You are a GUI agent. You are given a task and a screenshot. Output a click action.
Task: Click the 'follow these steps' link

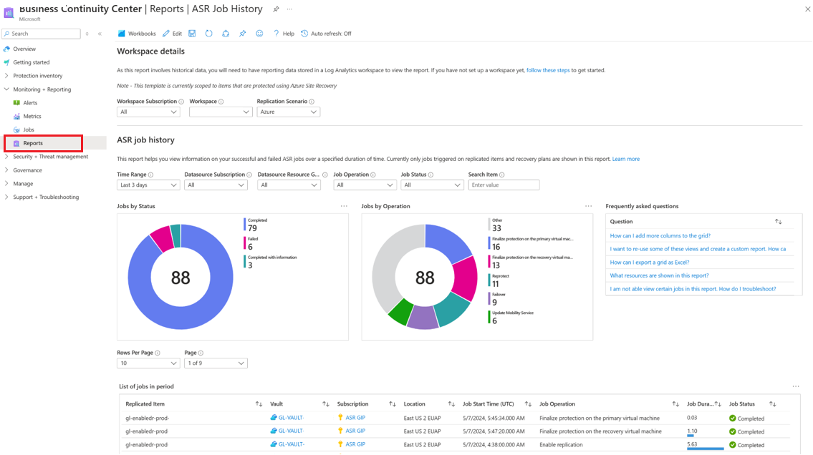548,70
